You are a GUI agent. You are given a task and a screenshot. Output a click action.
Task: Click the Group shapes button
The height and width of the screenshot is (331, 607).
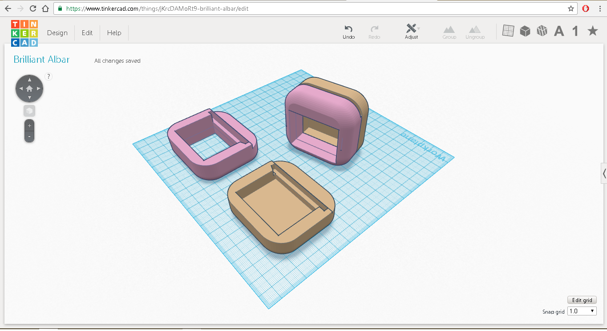[449, 32]
